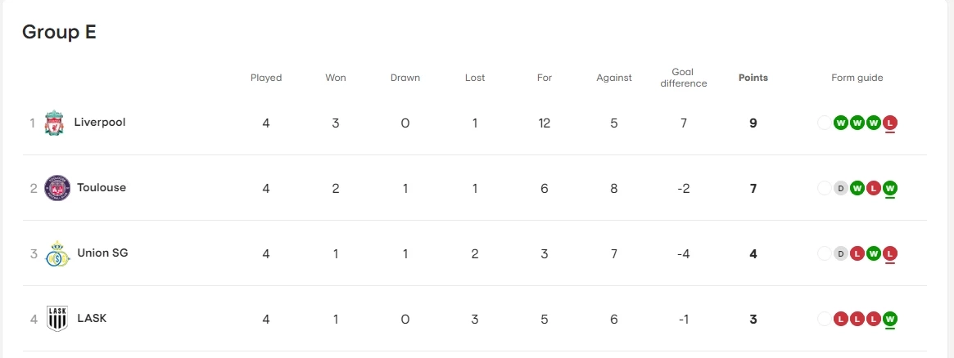Click Toulouse's draw form badge
The width and height of the screenshot is (954, 358).
[x=840, y=188]
